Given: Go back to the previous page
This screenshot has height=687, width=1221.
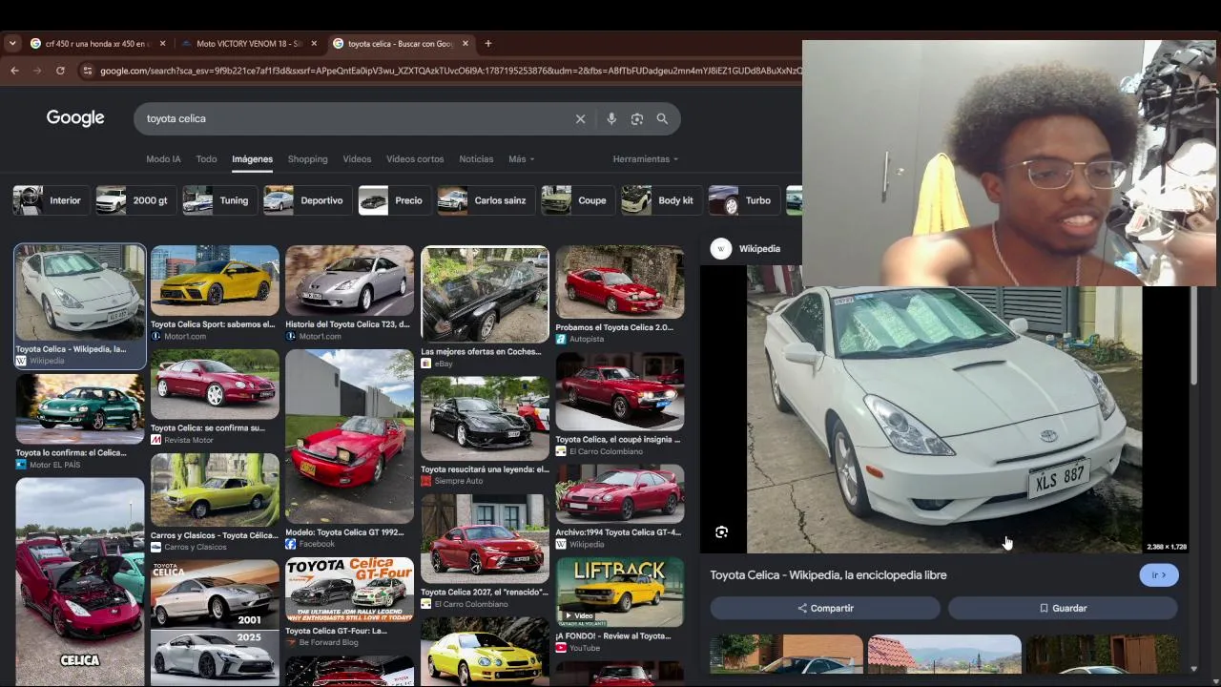Looking at the screenshot, I should pyautogui.click(x=14, y=71).
